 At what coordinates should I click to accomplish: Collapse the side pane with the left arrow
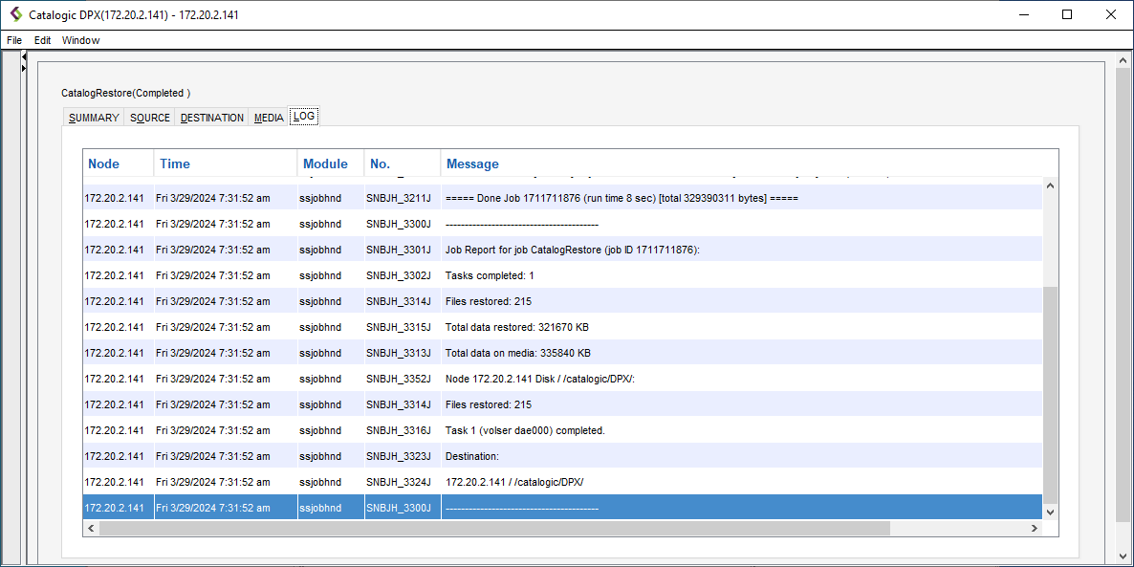(x=24, y=58)
